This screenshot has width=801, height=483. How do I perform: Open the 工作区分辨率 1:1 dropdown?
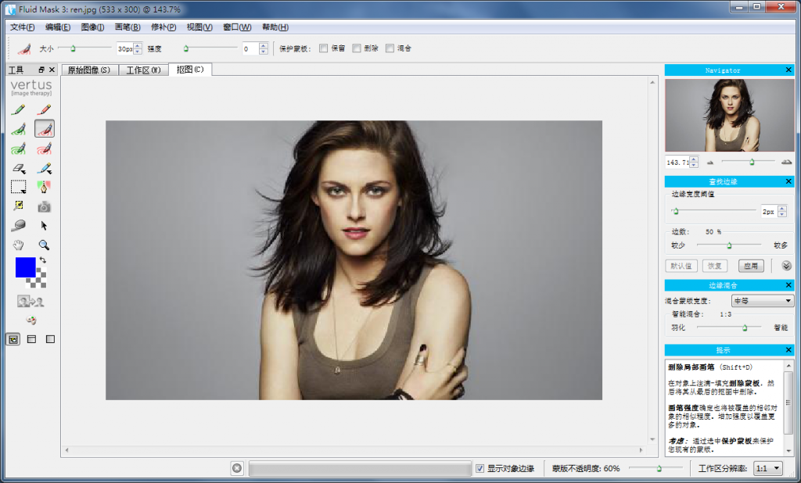(767, 468)
